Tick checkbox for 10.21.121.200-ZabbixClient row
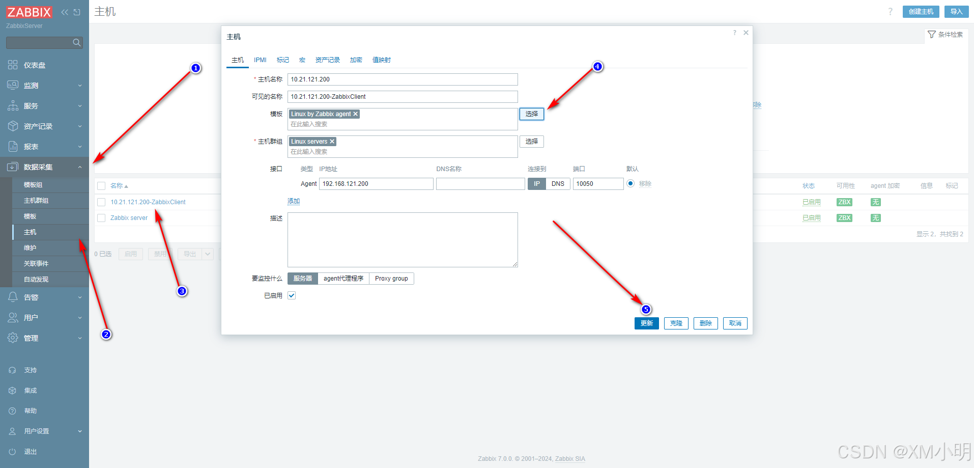Image resolution: width=974 pixels, height=468 pixels. pos(101,202)
